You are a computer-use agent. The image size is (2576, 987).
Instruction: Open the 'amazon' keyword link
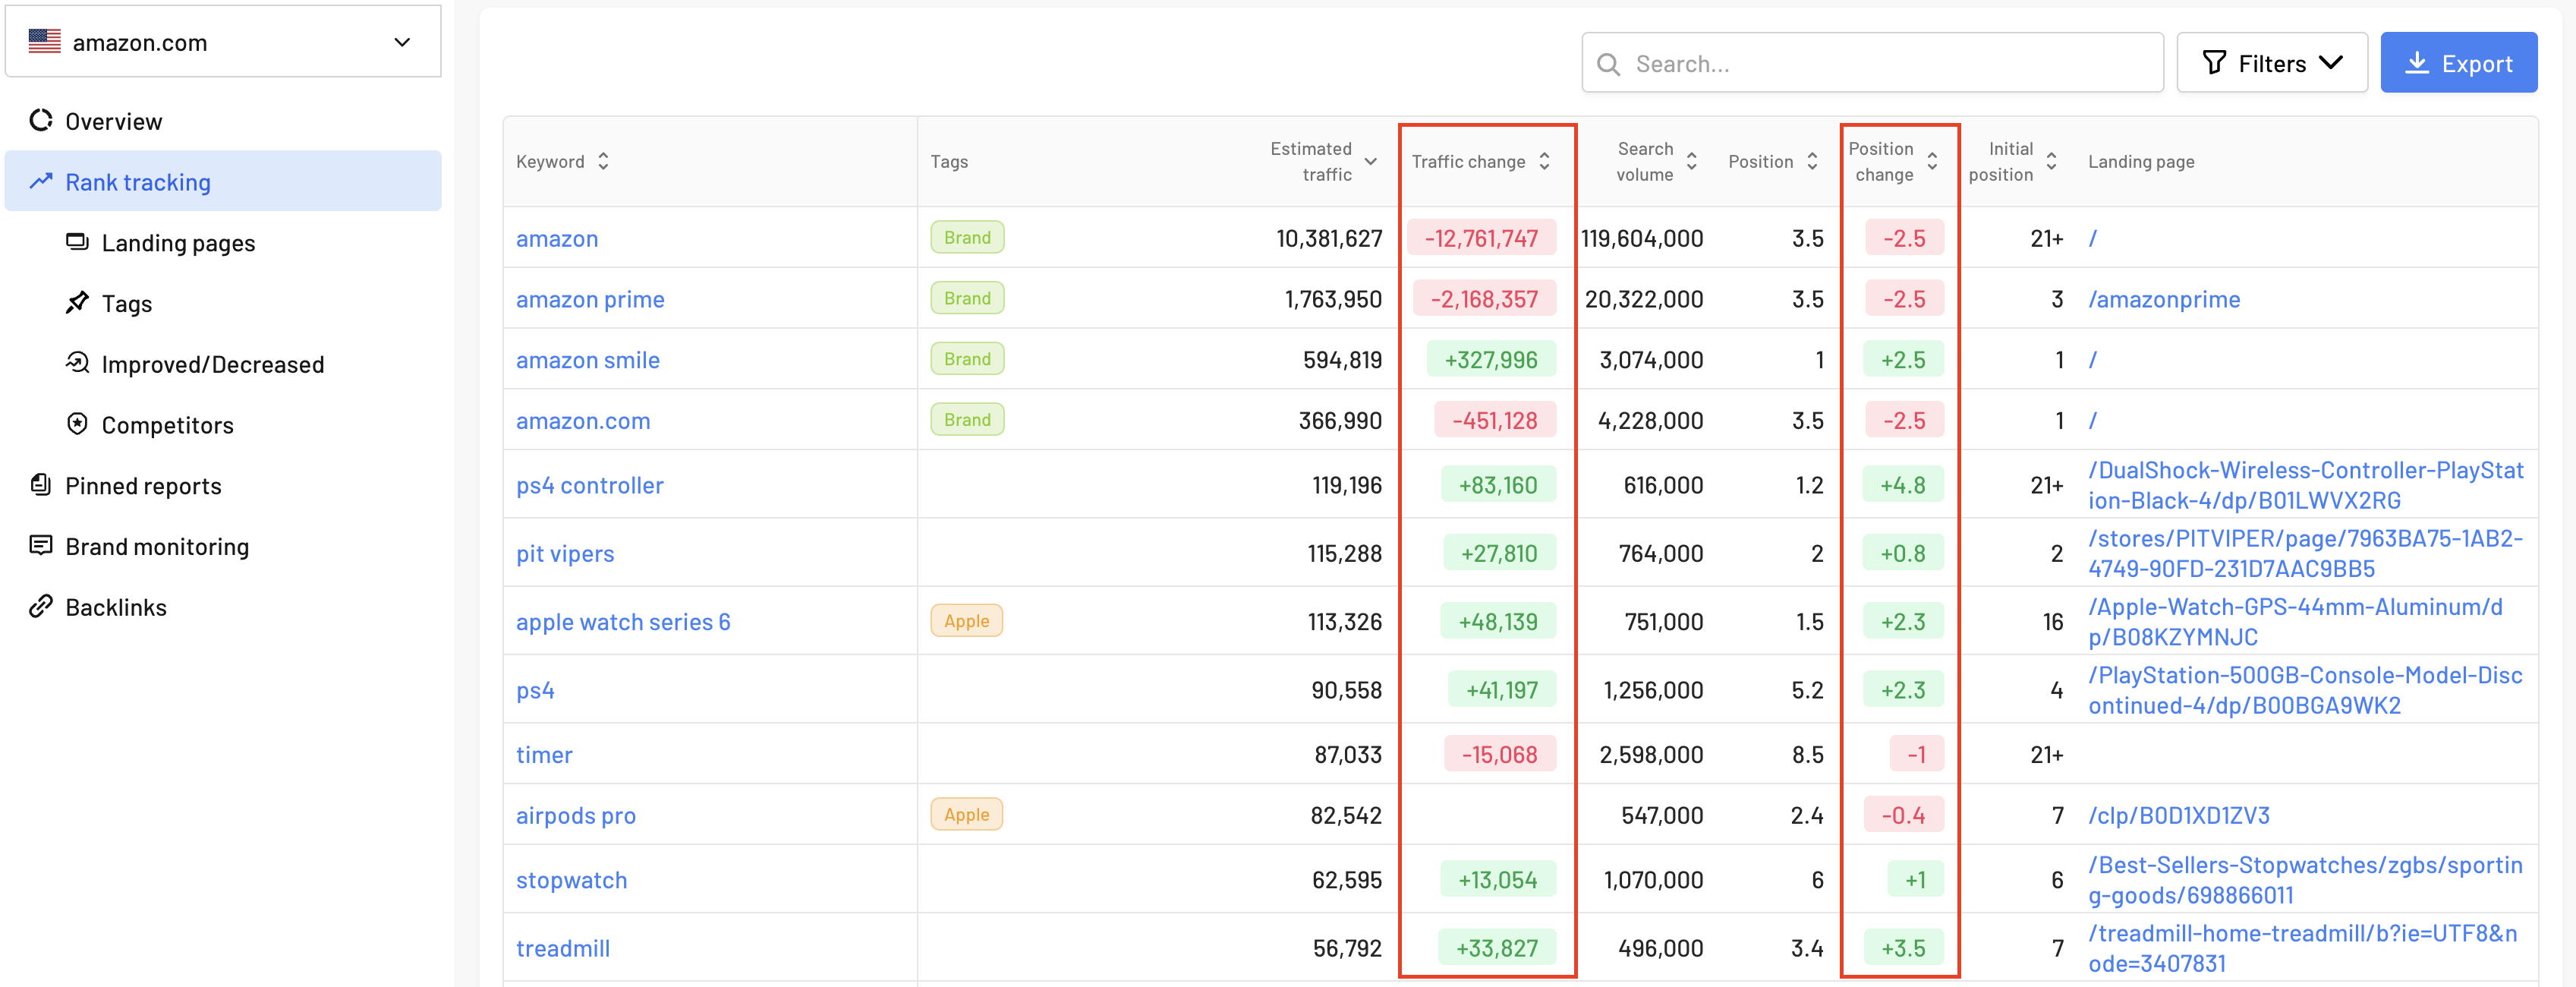click(x=557, y=238)
